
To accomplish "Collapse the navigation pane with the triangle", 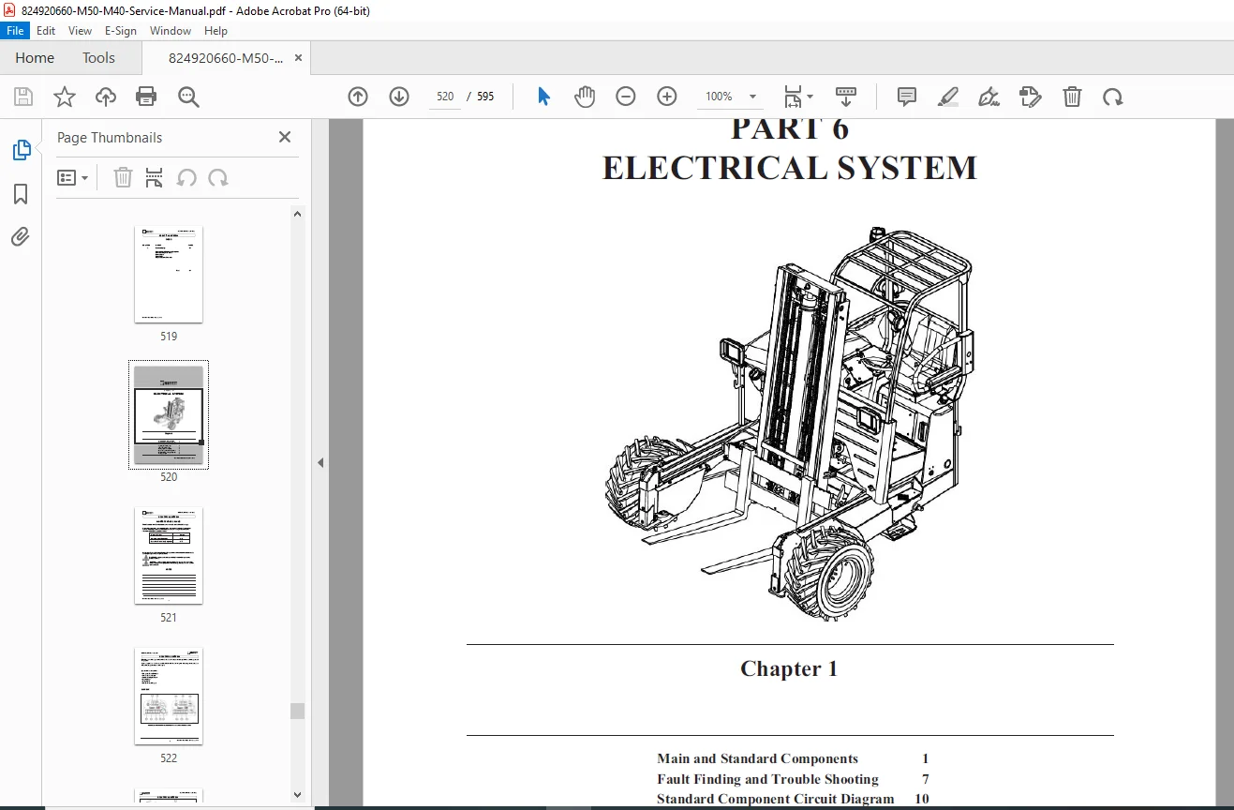I will tap(320, 462).
